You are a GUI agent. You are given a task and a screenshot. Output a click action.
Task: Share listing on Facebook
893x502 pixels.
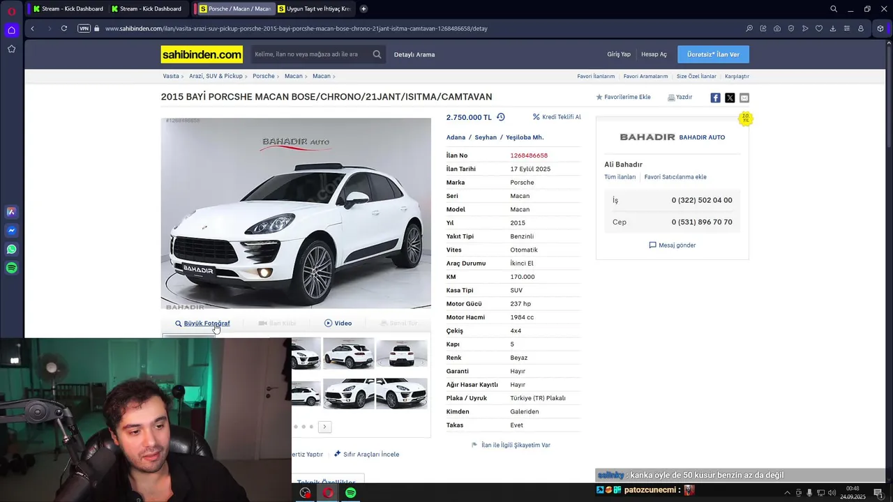(x=715, y=98)
